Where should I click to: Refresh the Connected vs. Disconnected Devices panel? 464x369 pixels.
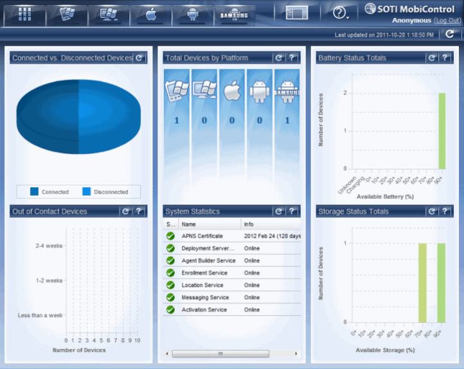pyautogui.click(x=139, y=58)
